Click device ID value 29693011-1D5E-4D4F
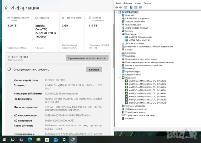 click(67, 116)
